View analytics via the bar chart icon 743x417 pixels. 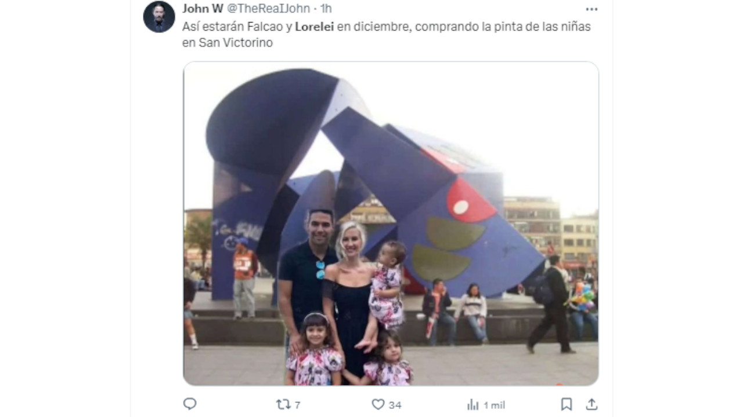click(473, 404)
